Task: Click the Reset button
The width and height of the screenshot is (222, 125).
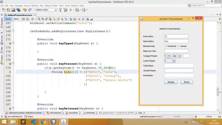Action: coord(187,82)
